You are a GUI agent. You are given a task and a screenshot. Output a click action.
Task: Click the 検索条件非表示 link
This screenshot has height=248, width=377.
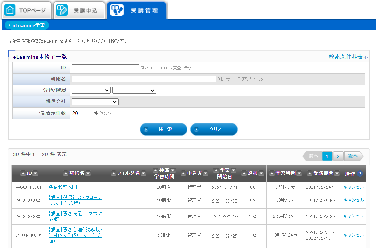348,57
